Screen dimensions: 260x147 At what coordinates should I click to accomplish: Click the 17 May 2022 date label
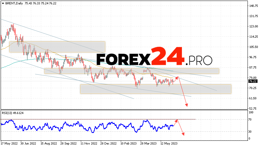click(9, 144)
